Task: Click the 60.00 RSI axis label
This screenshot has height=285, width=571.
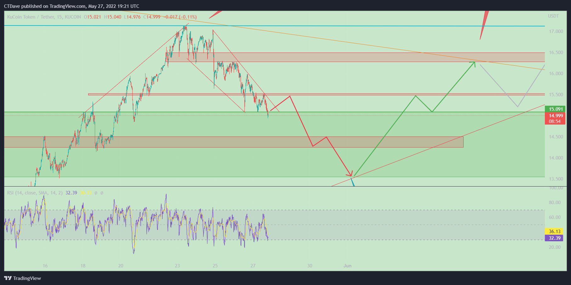Action: (555, 217)
